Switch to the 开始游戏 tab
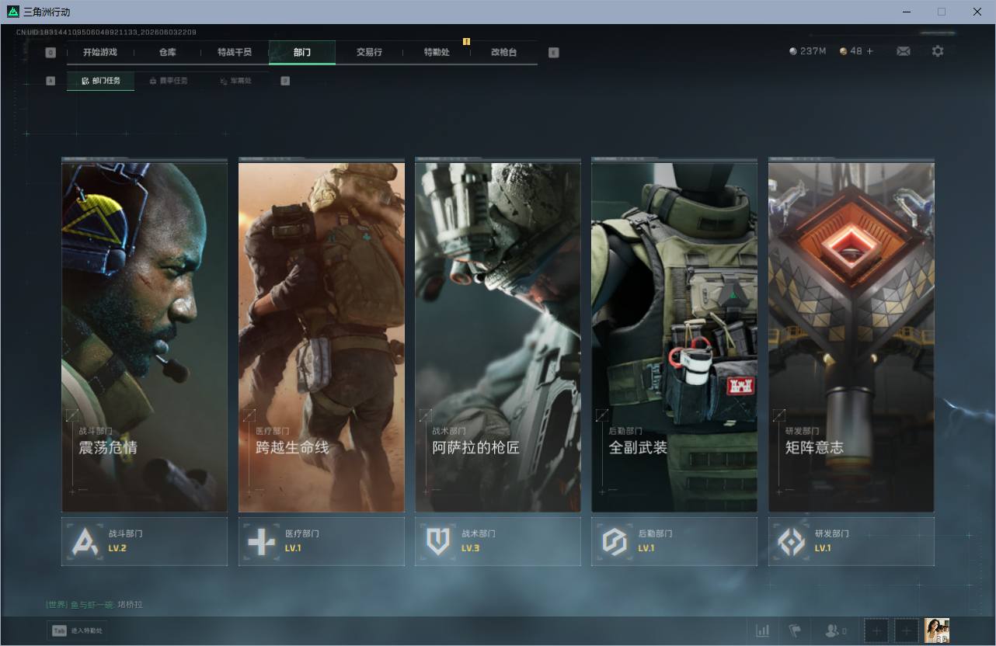This screenshot has height=646, width=996. tap(100, 52)
